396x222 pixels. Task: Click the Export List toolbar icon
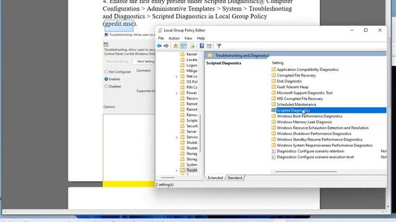click(x=192, y=46)
